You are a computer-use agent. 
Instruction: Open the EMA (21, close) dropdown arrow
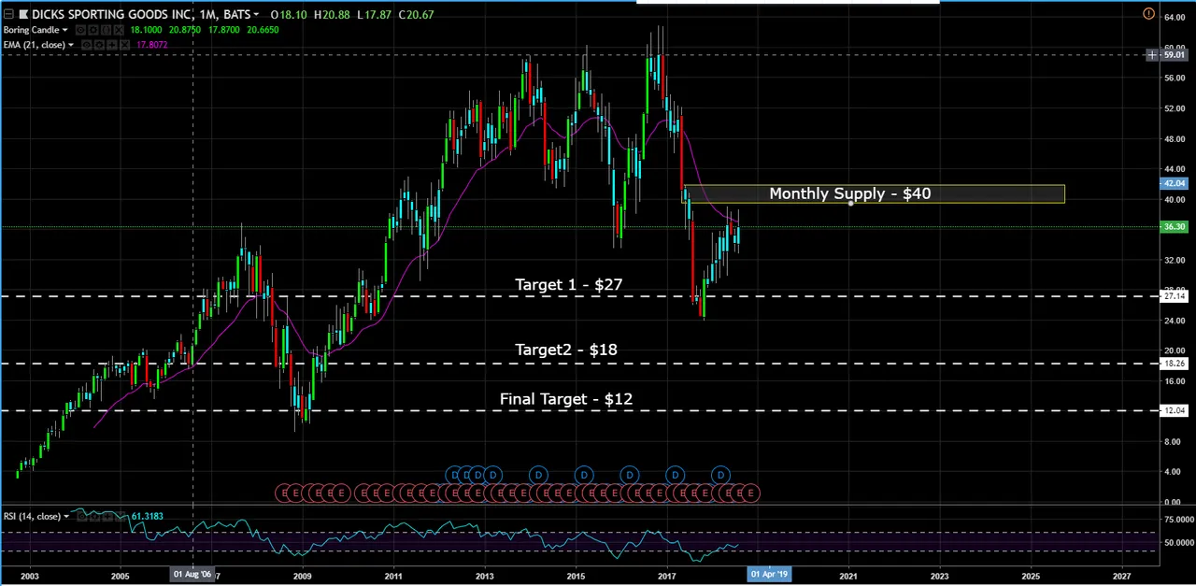click(x=70, y=46)
